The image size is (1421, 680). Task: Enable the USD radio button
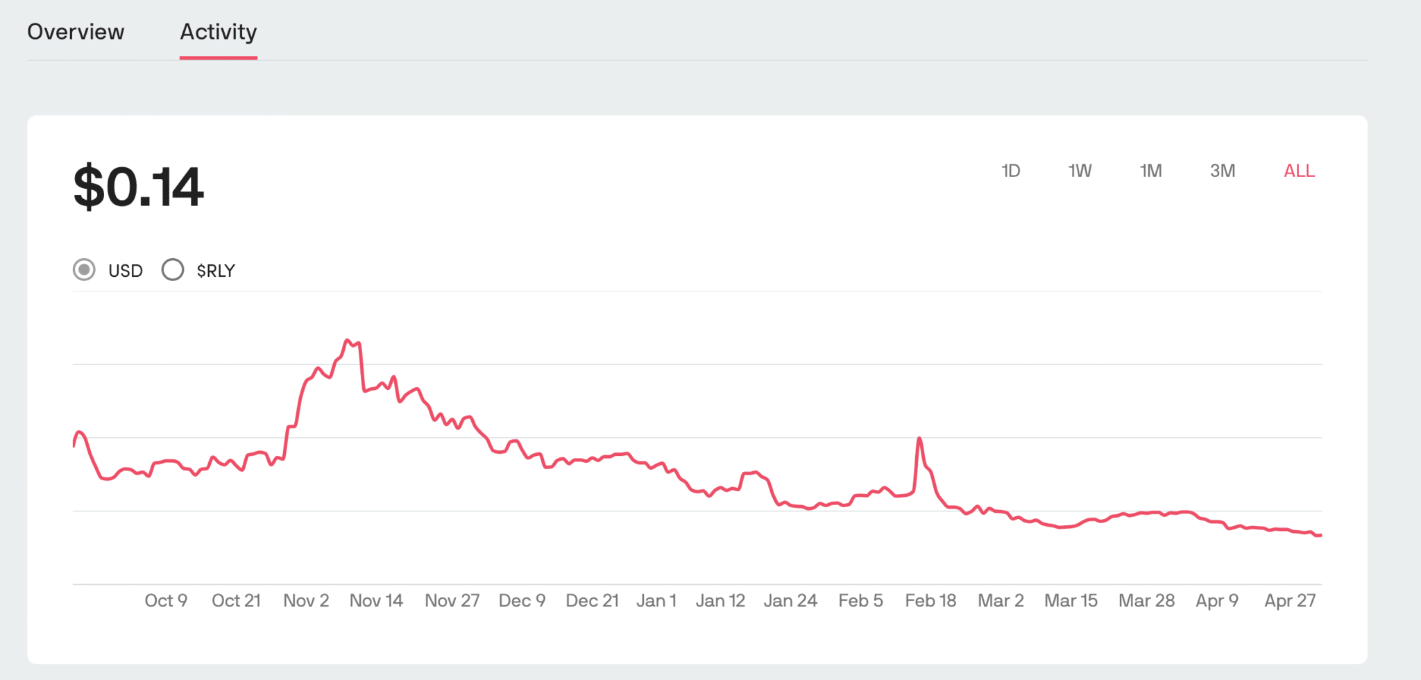[85, 270]
